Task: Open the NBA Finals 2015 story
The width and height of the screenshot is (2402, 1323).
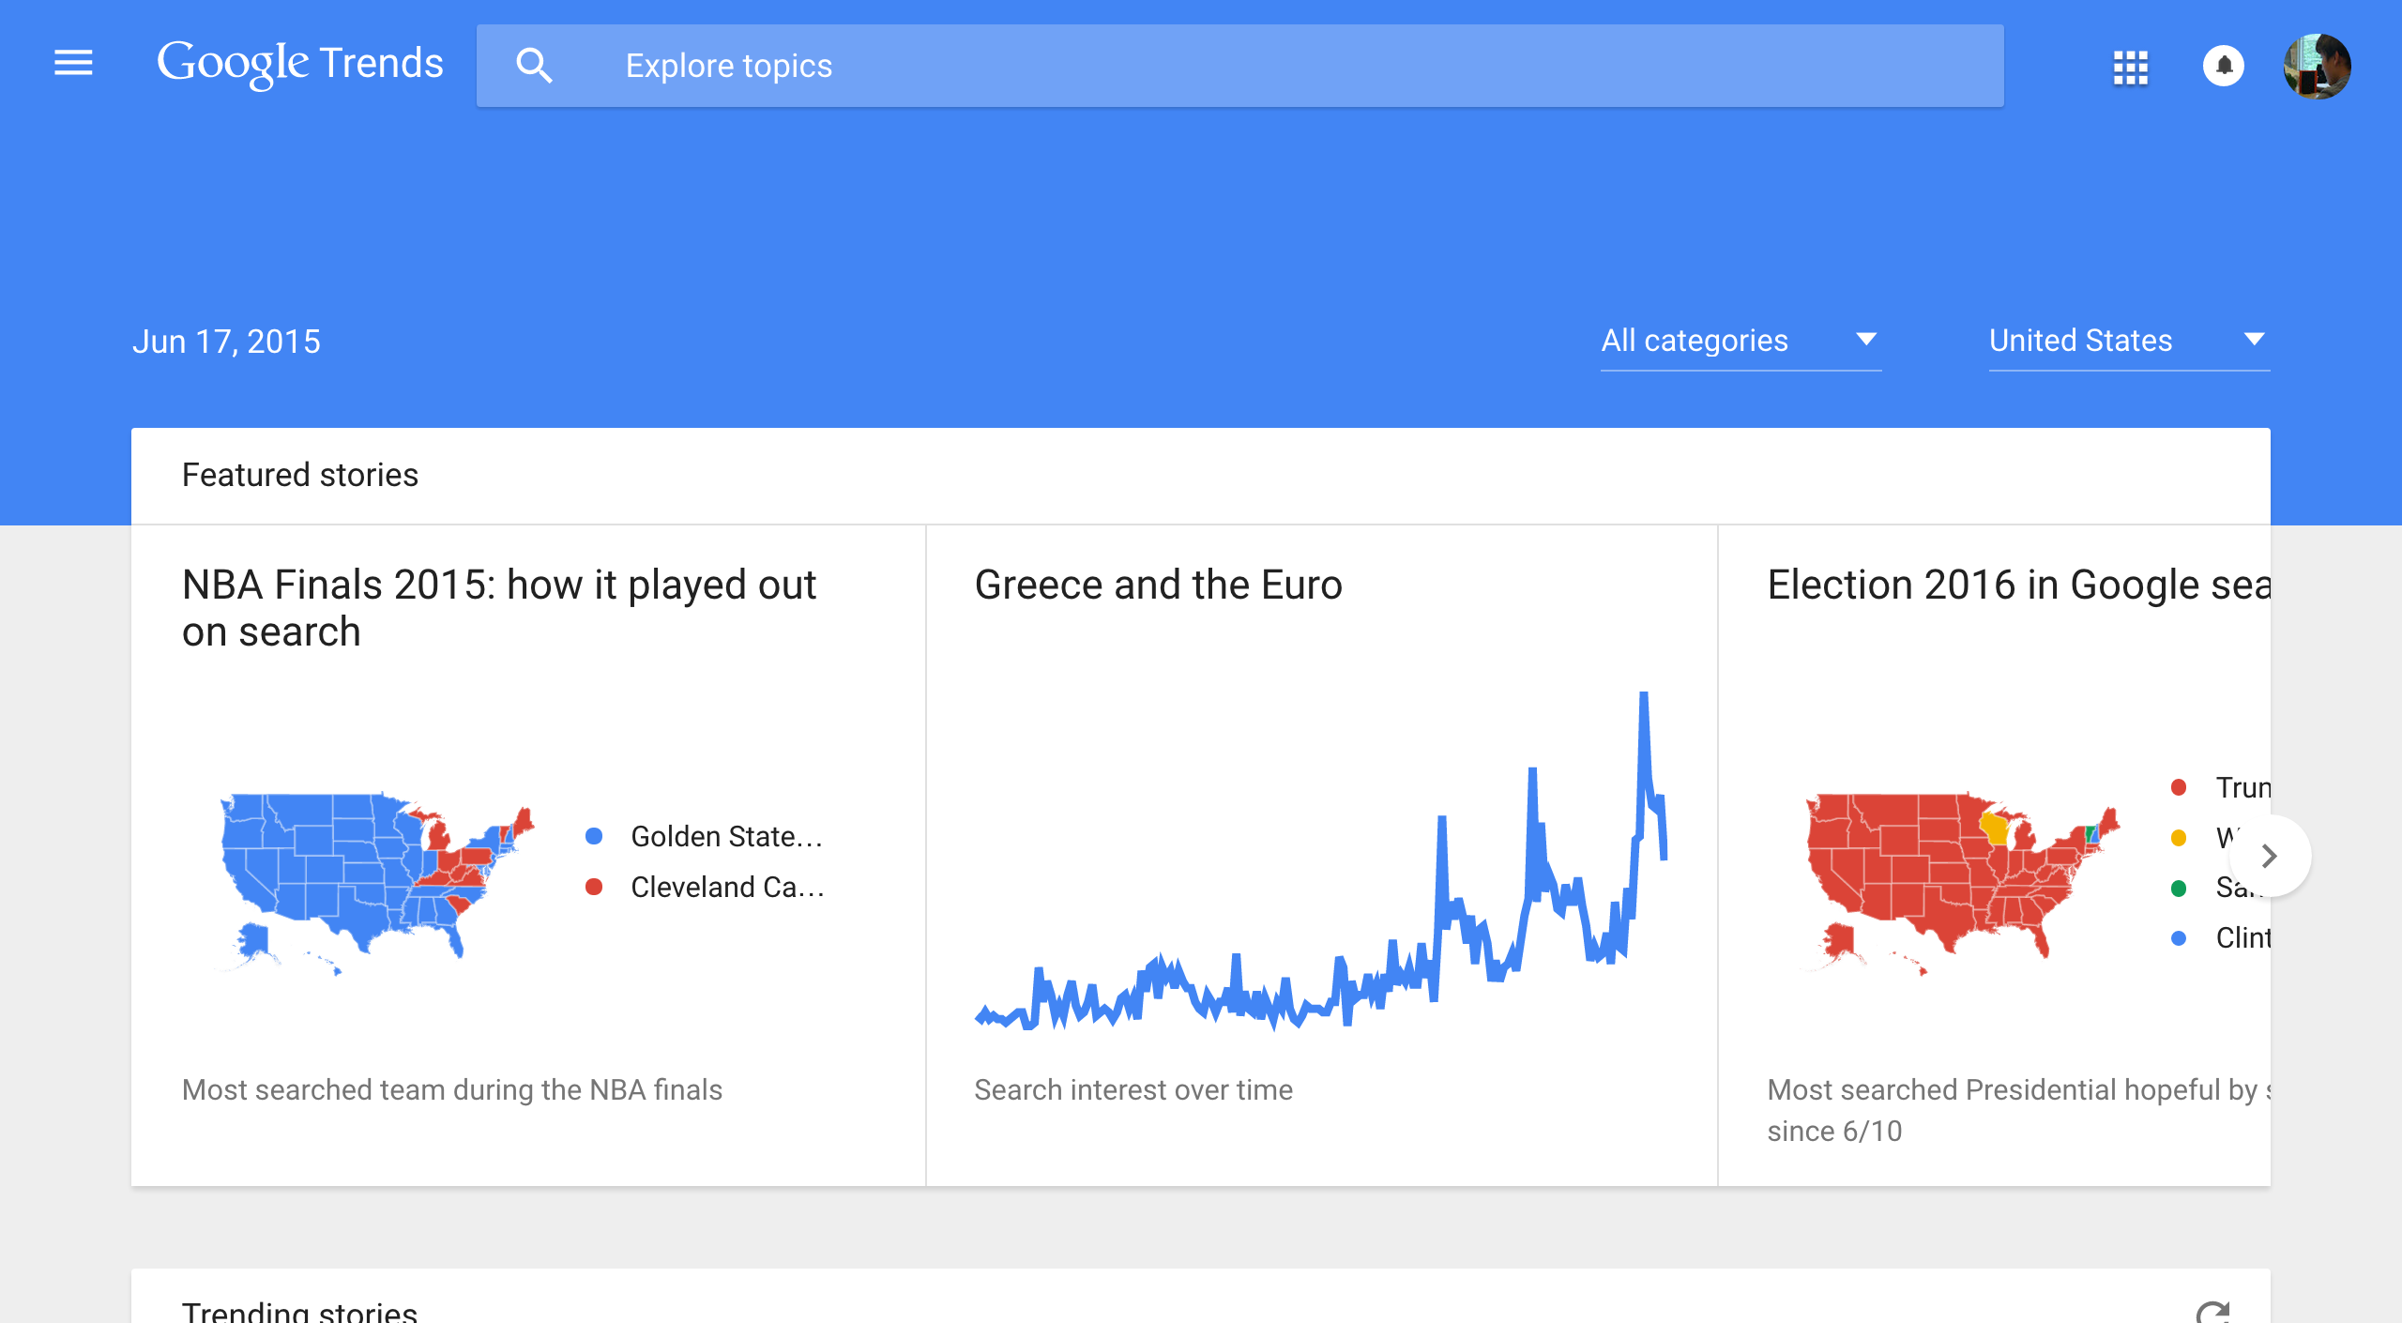Action: pyautogui.click(x=499, y=608)
